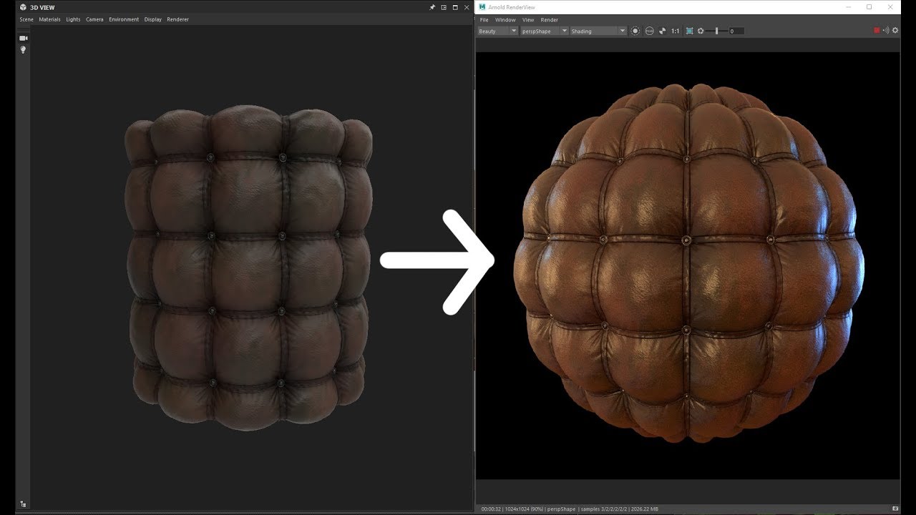Open the Camera menu in 3D View
The height and width of the screenshot is (515, 916).
pyautogui.click(x=94, y=19)
